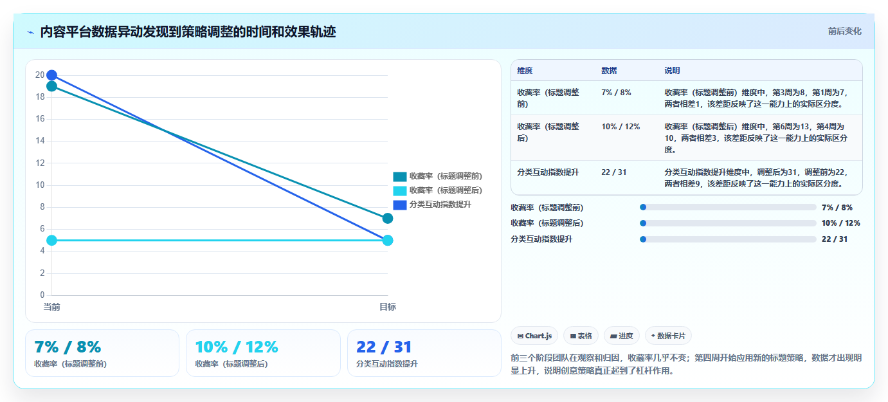The height and width of the screenshot is (402, 888).
Task: Click the 数据卡片 tag chip
Action: click(668, 336)
